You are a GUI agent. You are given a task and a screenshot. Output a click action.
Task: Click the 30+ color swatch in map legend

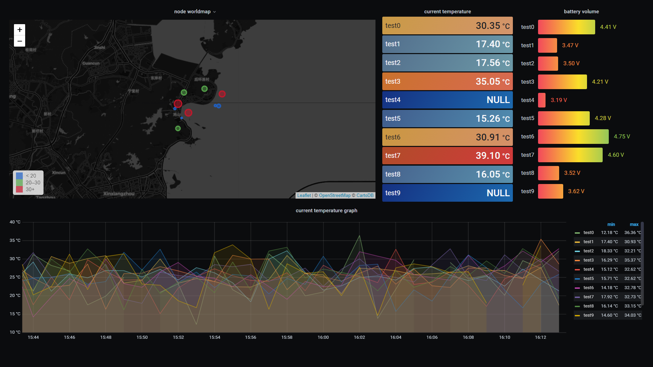coord(19,189)
